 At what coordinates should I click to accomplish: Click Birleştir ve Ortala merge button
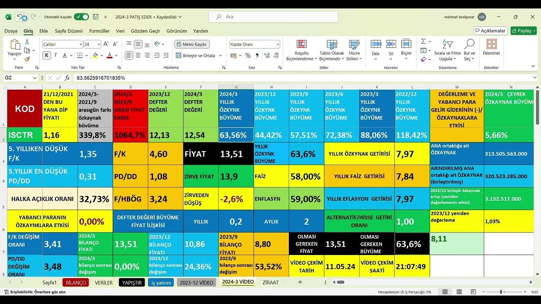[x=195, y=56]
